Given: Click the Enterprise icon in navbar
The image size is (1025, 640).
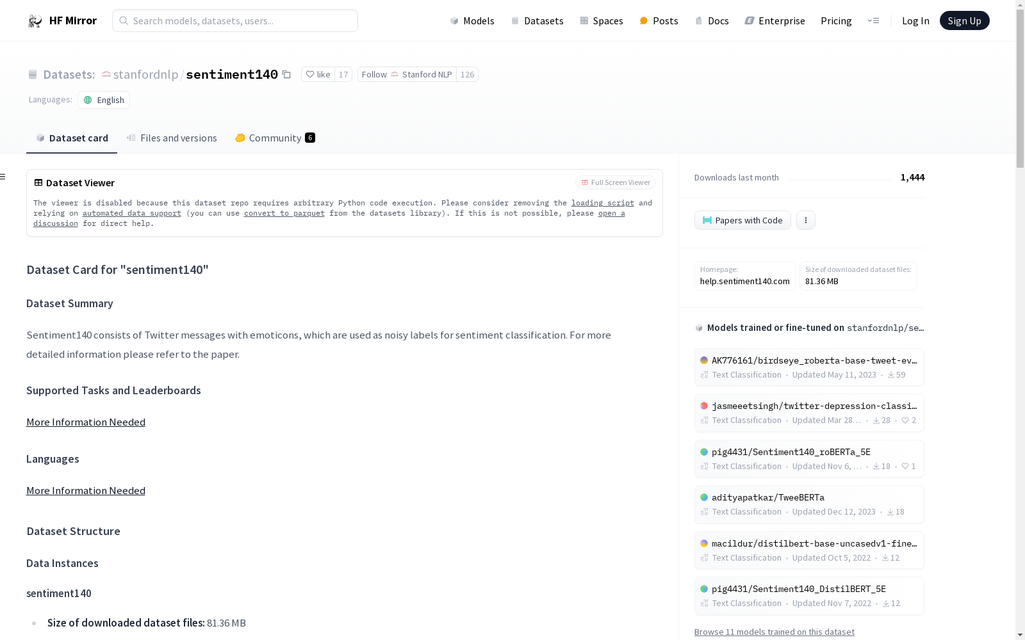Looking at the screenshot, I should coord(750,21).
